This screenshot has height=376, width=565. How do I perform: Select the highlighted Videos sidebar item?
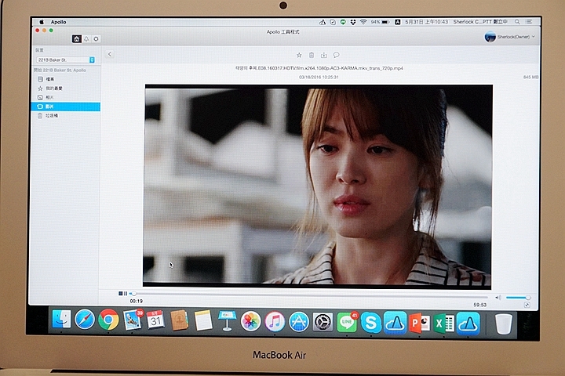point(65,107)
